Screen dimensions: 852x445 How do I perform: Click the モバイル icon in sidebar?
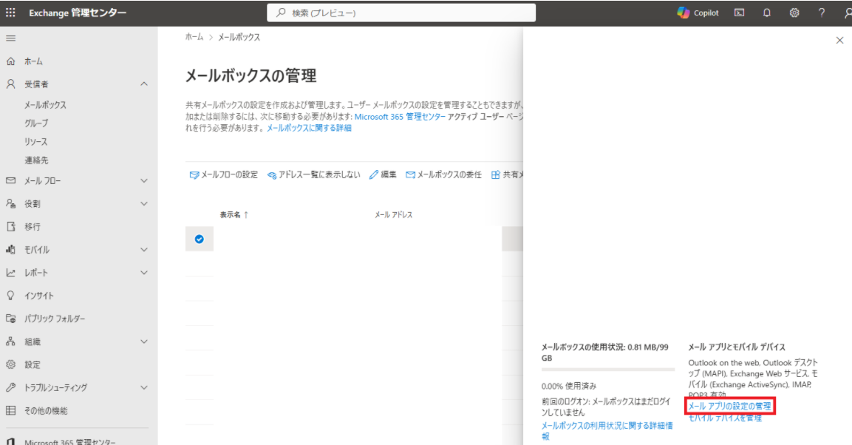(10, 249)
